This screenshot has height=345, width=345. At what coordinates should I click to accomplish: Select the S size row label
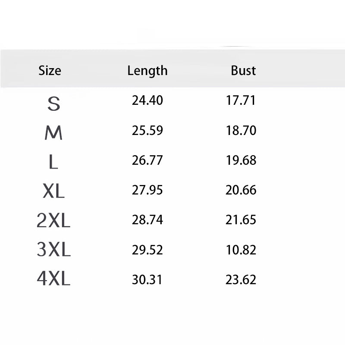(x=53, y=103)
